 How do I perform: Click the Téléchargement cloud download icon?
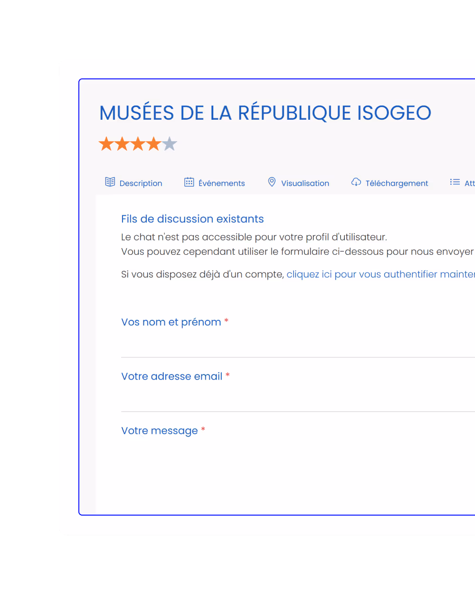coord(356,182)
